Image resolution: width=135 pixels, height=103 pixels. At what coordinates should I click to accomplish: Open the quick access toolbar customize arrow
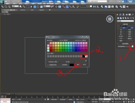[x=21, y=1]
